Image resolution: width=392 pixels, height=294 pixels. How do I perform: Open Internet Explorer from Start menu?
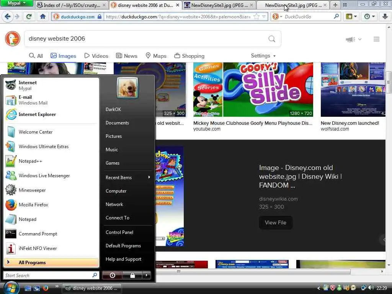51,114
